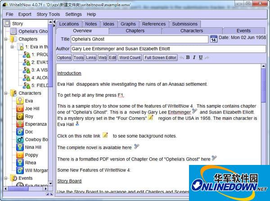Switch to the Locations tab
Screen dimensions: 270x201
point(69,24)
